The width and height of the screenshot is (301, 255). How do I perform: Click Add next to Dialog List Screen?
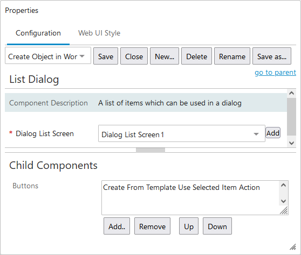coord(273,133)
